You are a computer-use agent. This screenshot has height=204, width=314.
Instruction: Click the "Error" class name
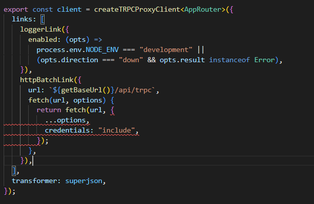point(264,60)
